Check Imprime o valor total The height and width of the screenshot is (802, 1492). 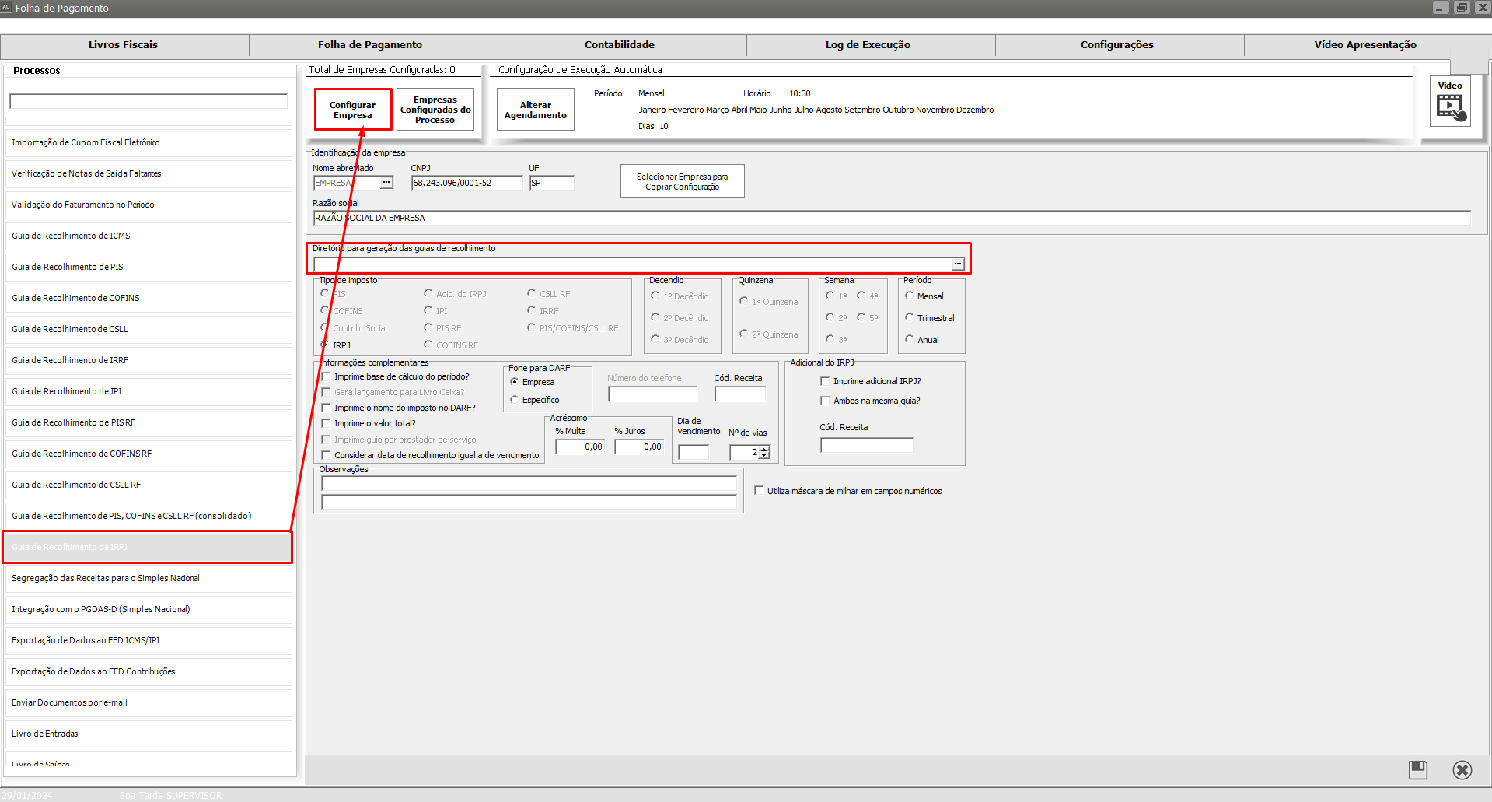tap(327, 423)
